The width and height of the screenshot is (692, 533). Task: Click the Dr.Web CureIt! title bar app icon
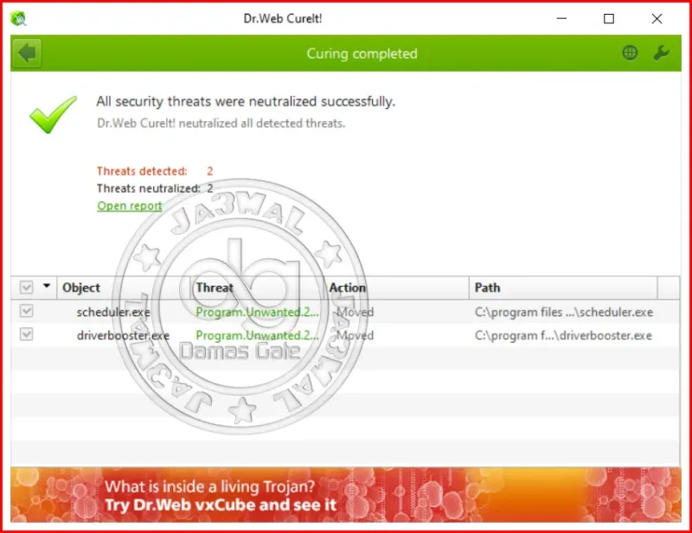18,18
